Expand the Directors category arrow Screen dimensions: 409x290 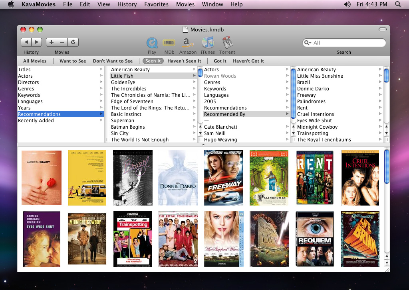coord(101,82)
